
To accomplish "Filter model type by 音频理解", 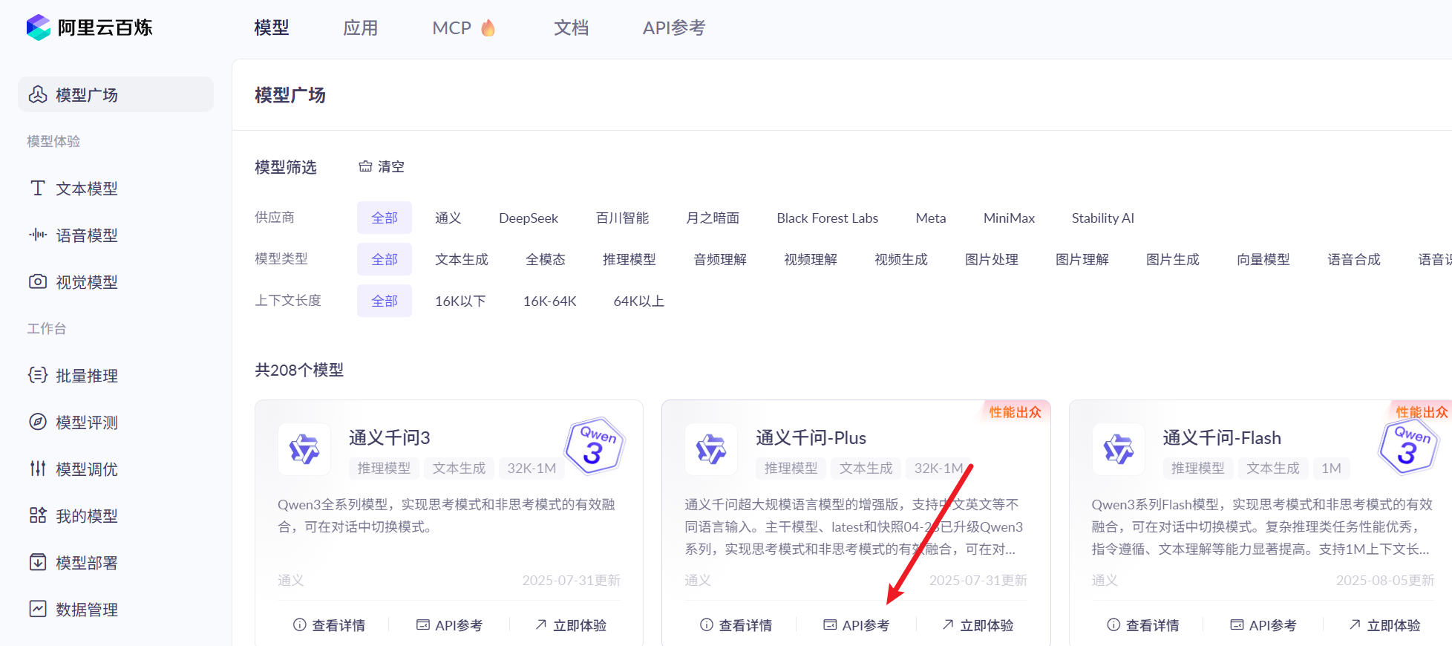I will coord(720,259).
